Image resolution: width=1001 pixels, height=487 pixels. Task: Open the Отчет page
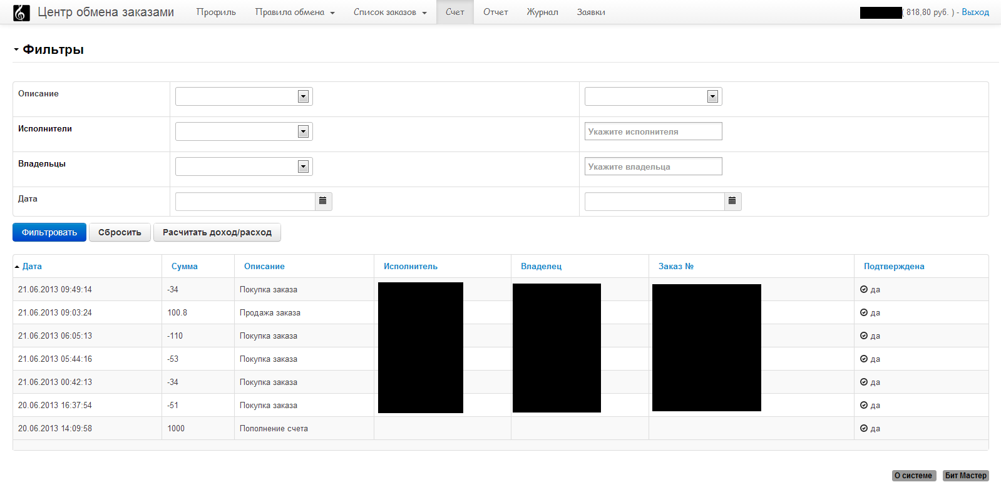[x=496, y=12]
